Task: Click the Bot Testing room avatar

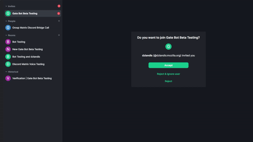Action: click(8, 42)
